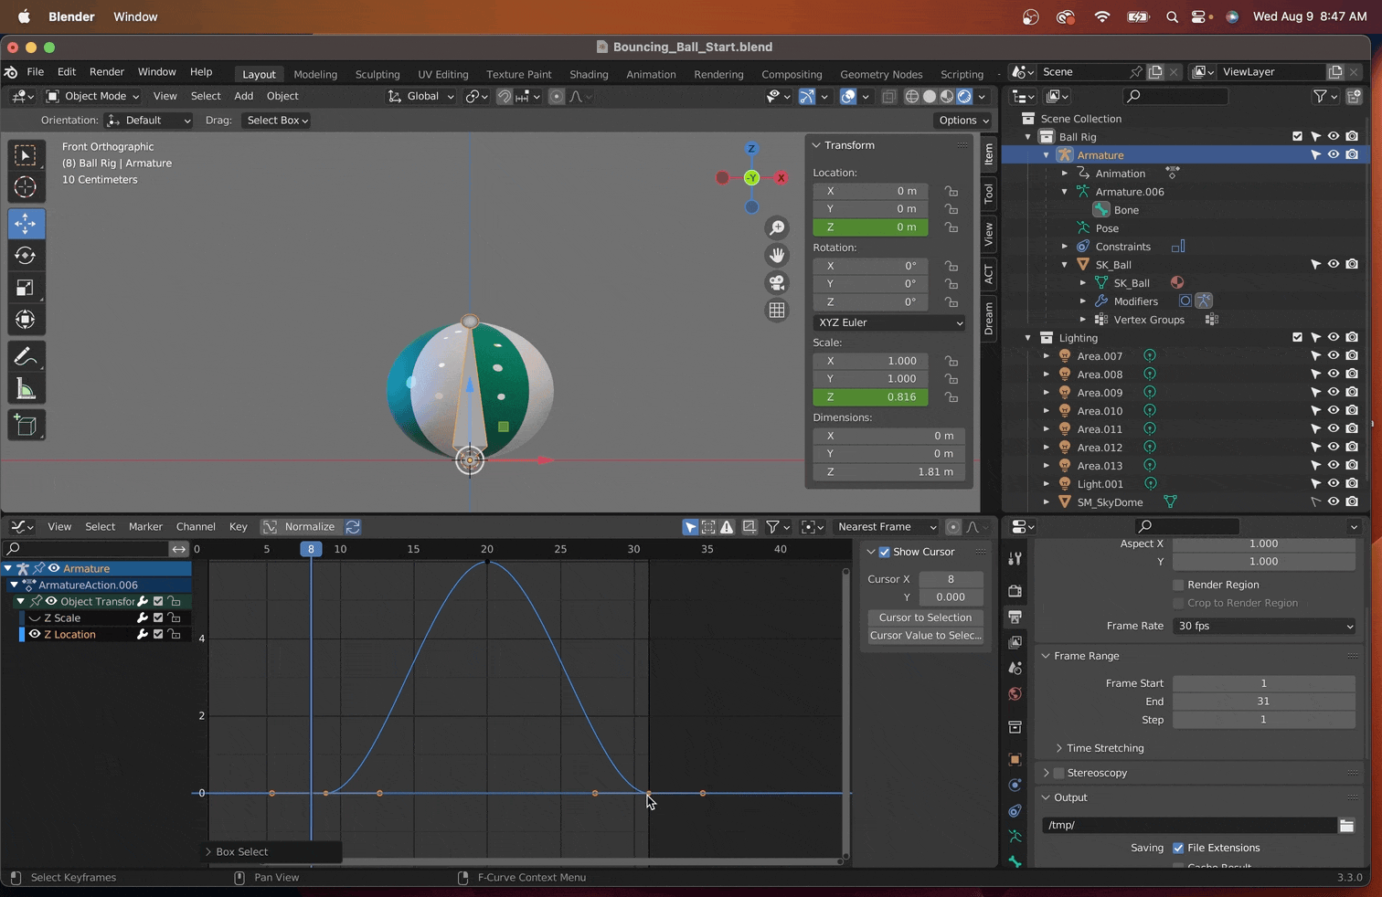Hide Armature in viewport eye icon
Viewport: 1382px width, 897px height.
1334,155
